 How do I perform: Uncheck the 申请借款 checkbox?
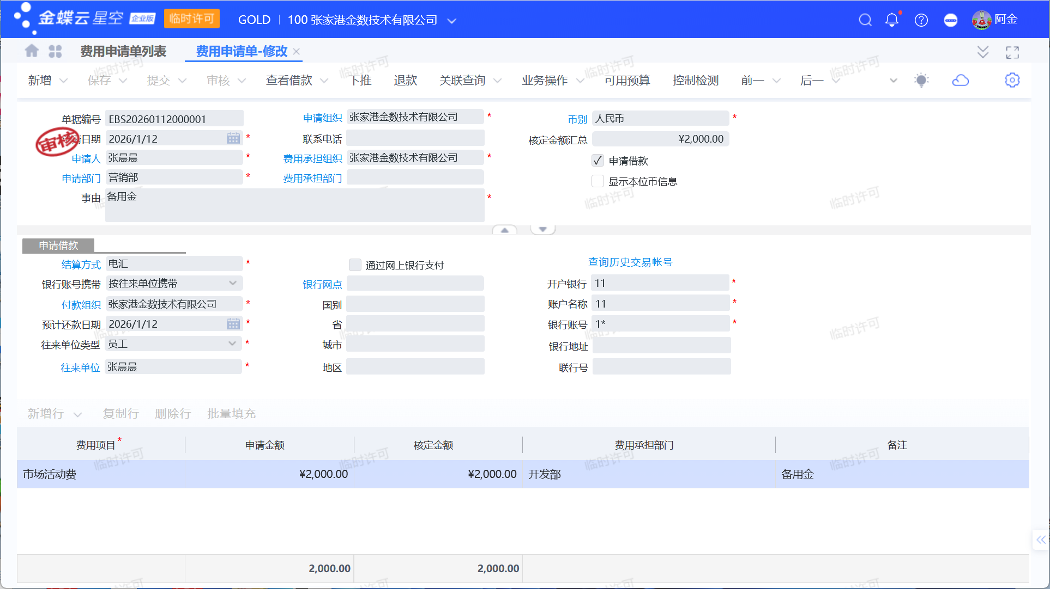(598, 161)
